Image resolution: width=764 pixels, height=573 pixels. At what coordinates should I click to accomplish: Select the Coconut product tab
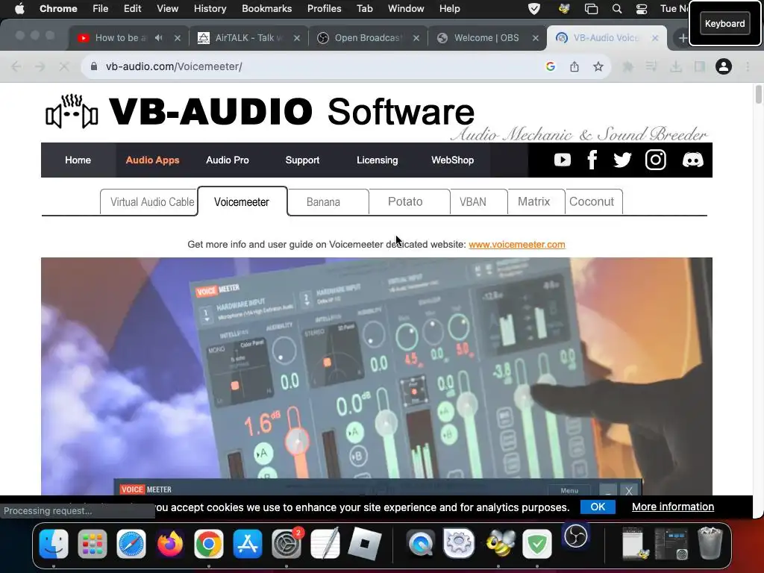pos(593,201)
